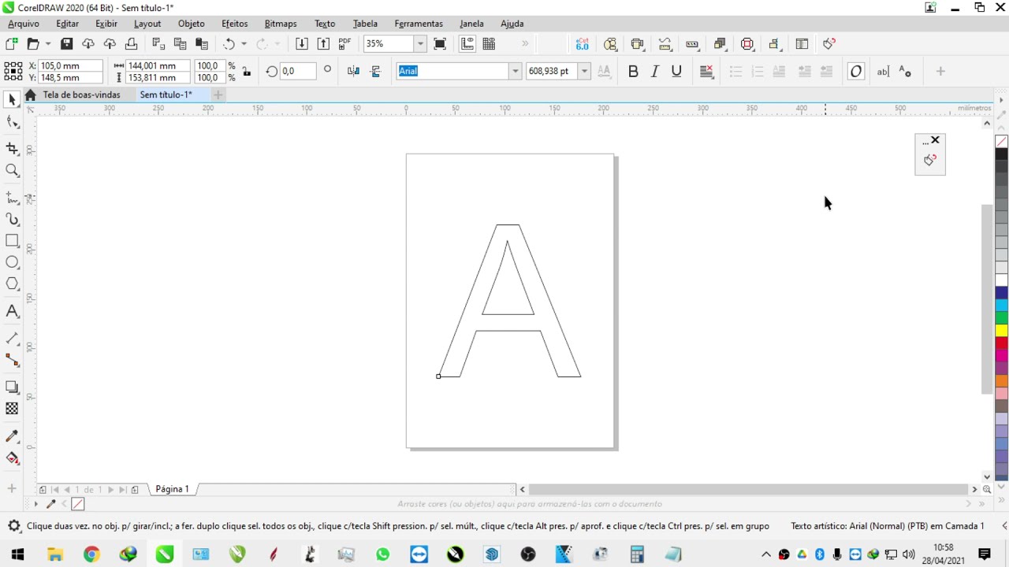Click the Publish to PDF icon
This screenshot has width=1009, height=567.
coord(345,44)
